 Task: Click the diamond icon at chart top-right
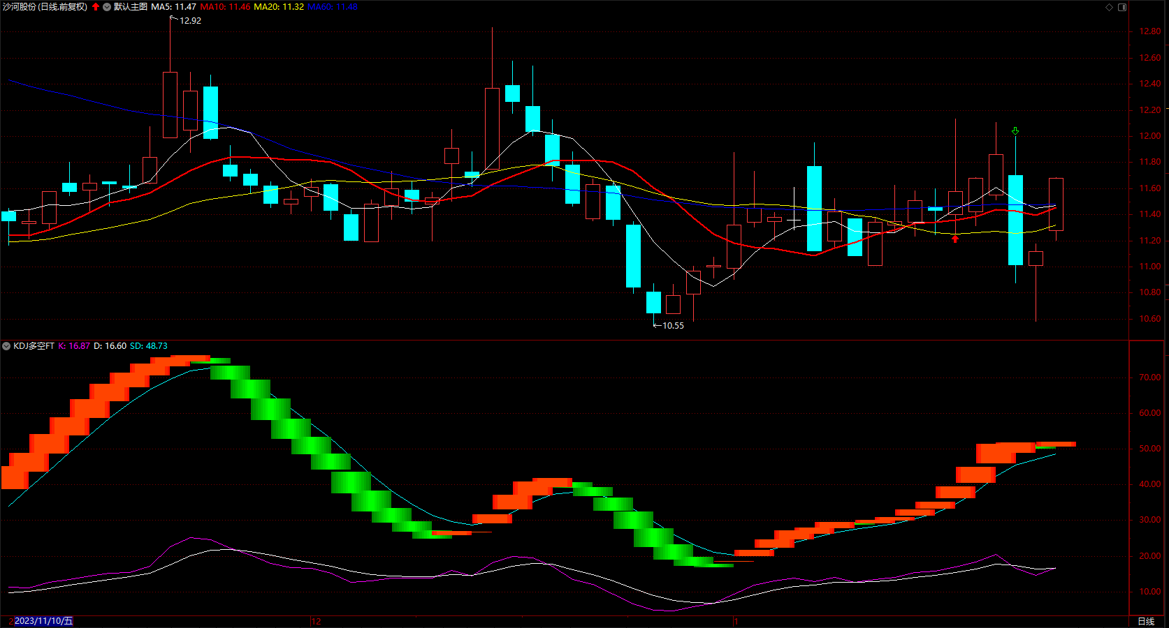pos(1109,7)
